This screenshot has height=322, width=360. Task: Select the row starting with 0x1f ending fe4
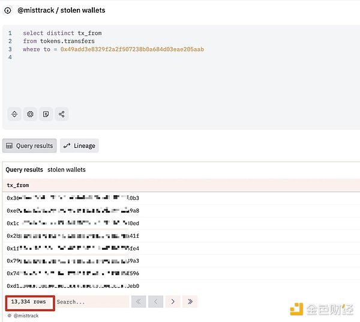(x=181, y=249)
